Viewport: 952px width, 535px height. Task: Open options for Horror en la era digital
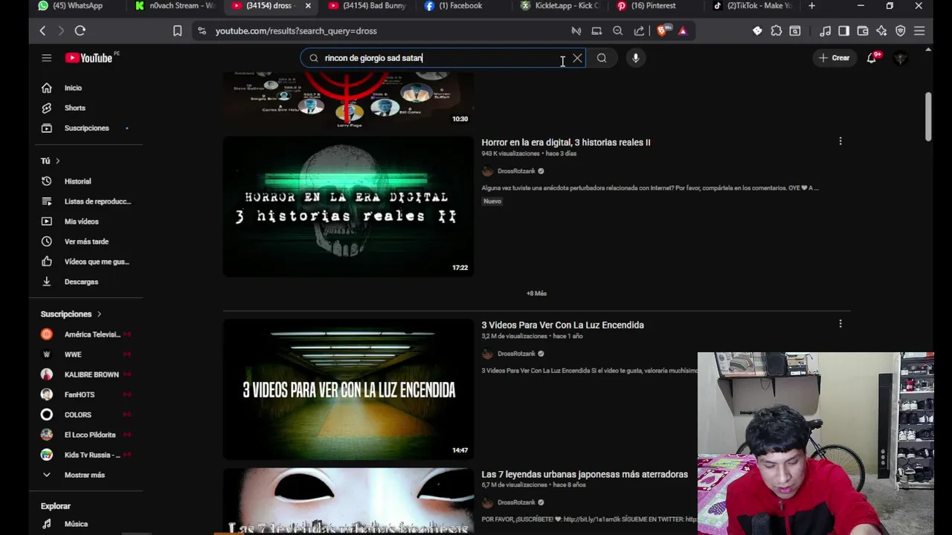point(840,141)
